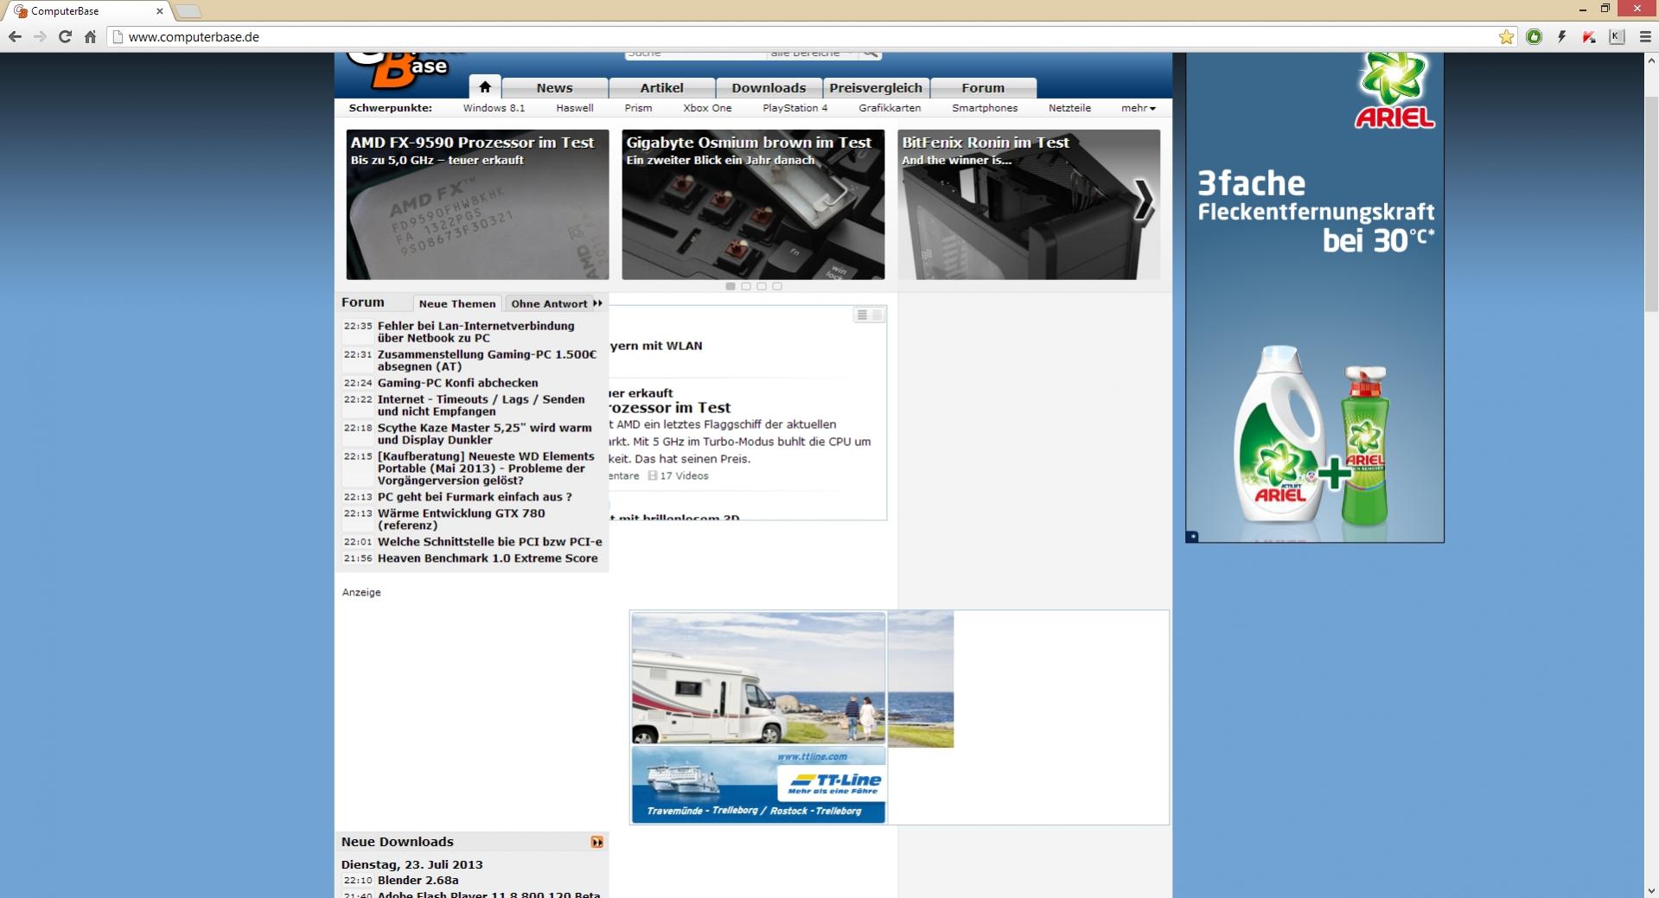Click the address bar showing www.computerbase.de
1659x898 pixels.
[x=804, y=36]
